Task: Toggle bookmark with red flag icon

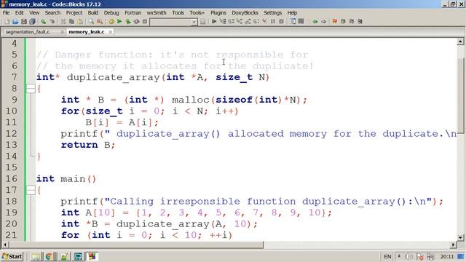Action: (335, 21)
